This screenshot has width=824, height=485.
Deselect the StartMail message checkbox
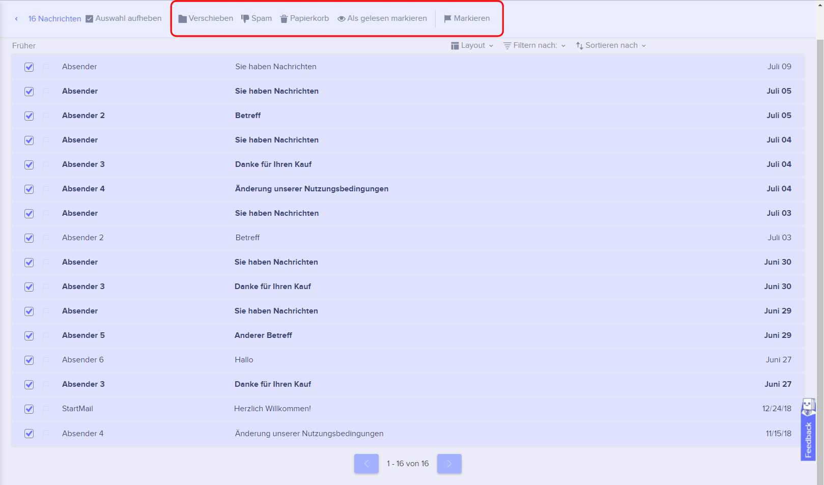click(29, 409)
